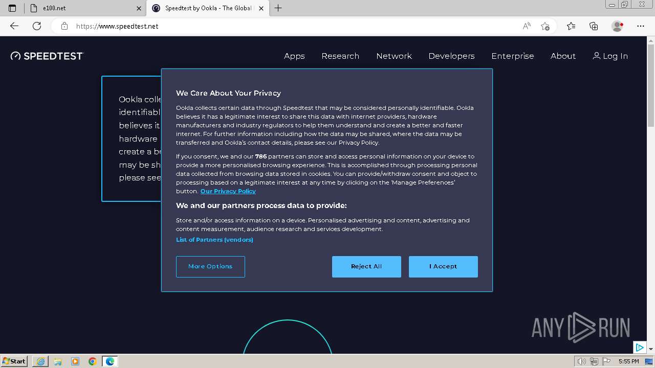
Task: Open the Windows Start button
Action: coord(14,361)
